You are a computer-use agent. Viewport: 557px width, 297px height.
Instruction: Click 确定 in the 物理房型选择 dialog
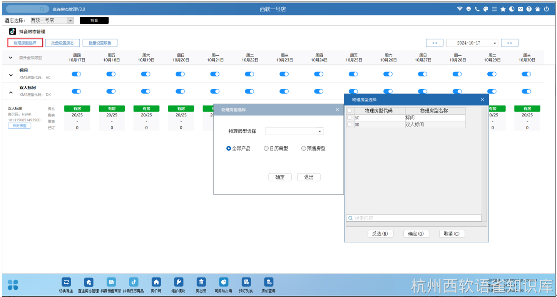click(280, 177)
